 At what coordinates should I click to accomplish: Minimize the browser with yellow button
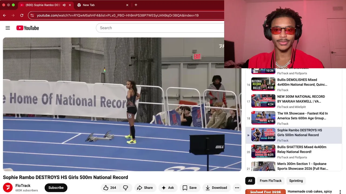tap(8, 5)
